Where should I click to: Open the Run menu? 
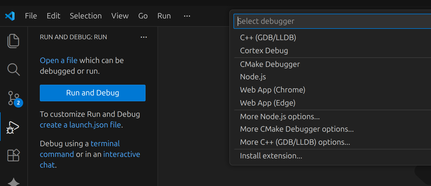coord(164,16)
